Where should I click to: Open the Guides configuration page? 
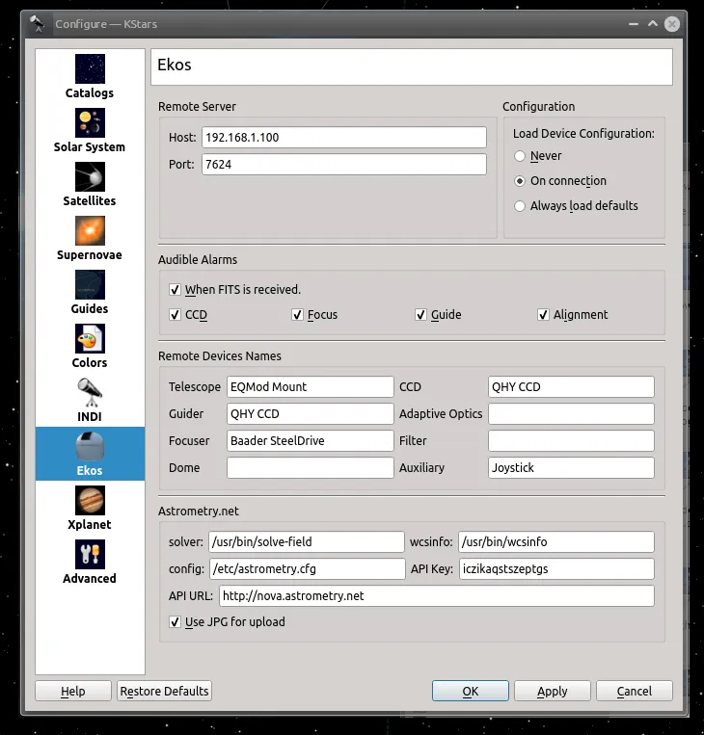[90, 293]
